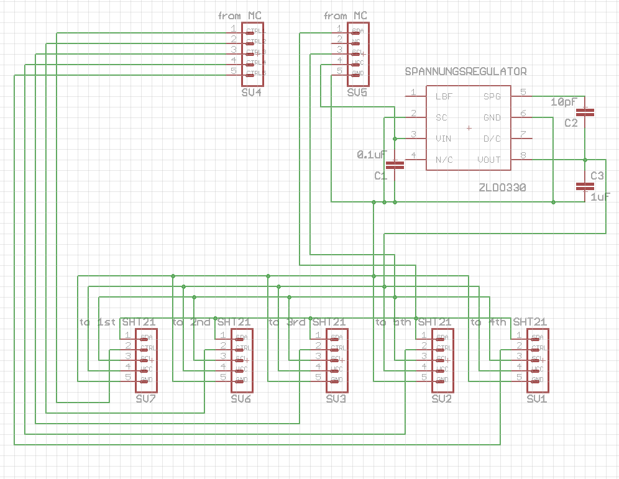Select the GND pin on the regulator IC
This screenshot has height=479, width=619.
[x=492, y=117]
